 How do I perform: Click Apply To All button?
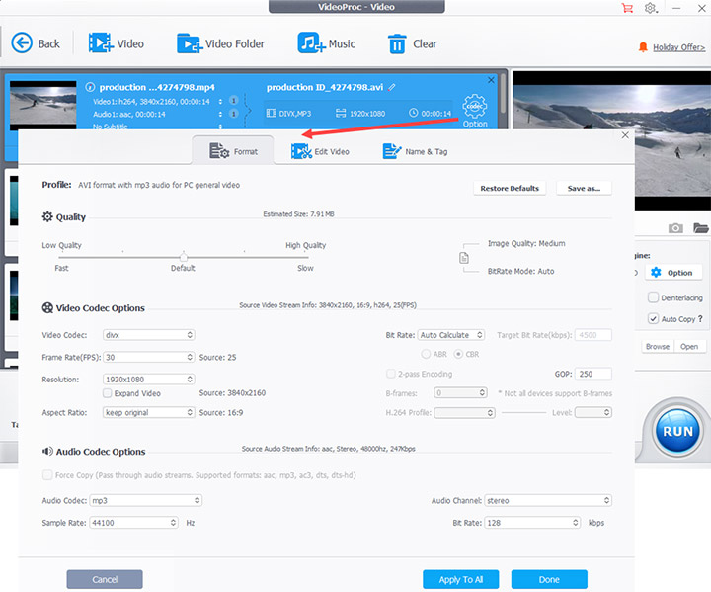461,579
